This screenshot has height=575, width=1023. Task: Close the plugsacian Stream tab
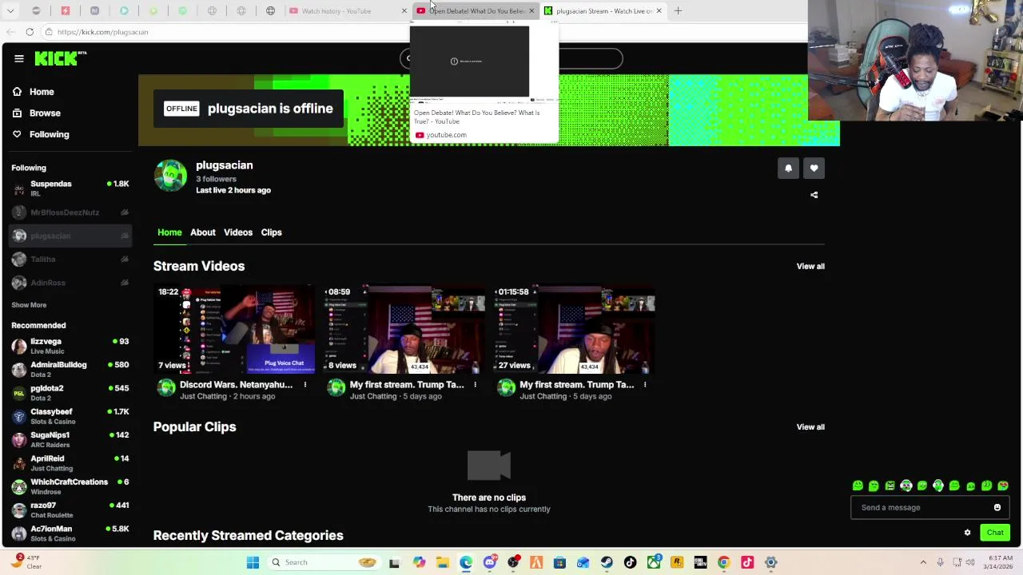click(659, 11)
